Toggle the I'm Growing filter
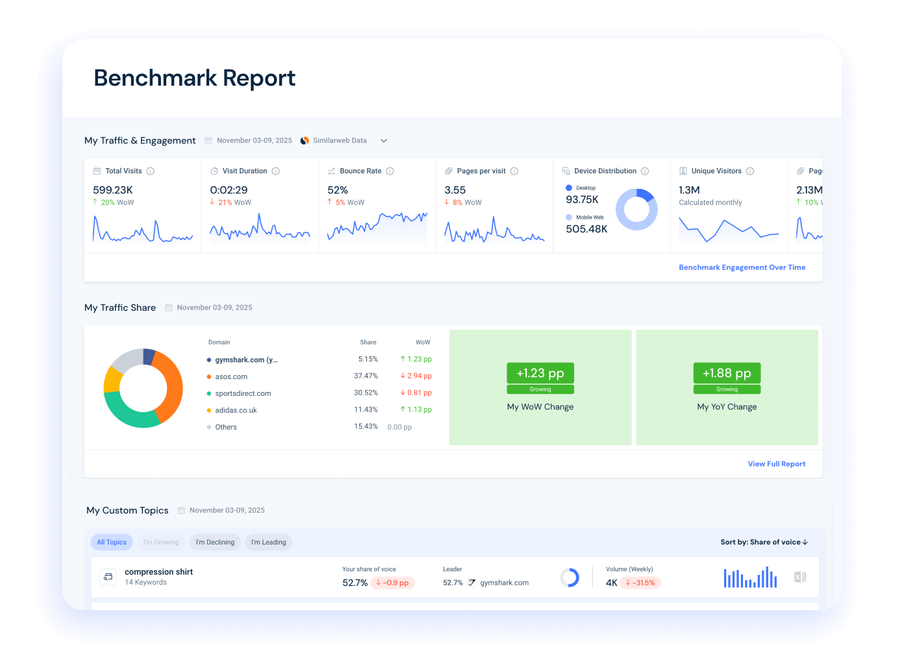This screenshot has height=649, width=904. click(x=160, y=542)
